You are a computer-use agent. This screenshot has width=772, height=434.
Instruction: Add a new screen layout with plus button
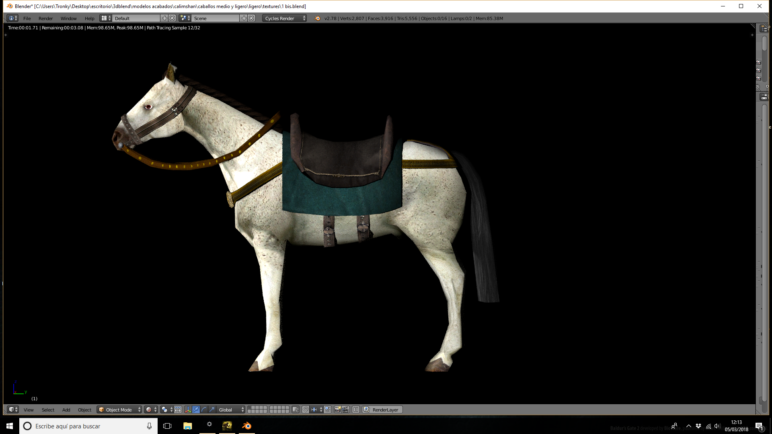[164, 18]
